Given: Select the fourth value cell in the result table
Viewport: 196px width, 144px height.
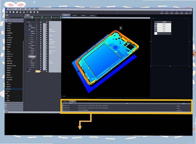Looking at the screenshot, I should click(164, 31).
